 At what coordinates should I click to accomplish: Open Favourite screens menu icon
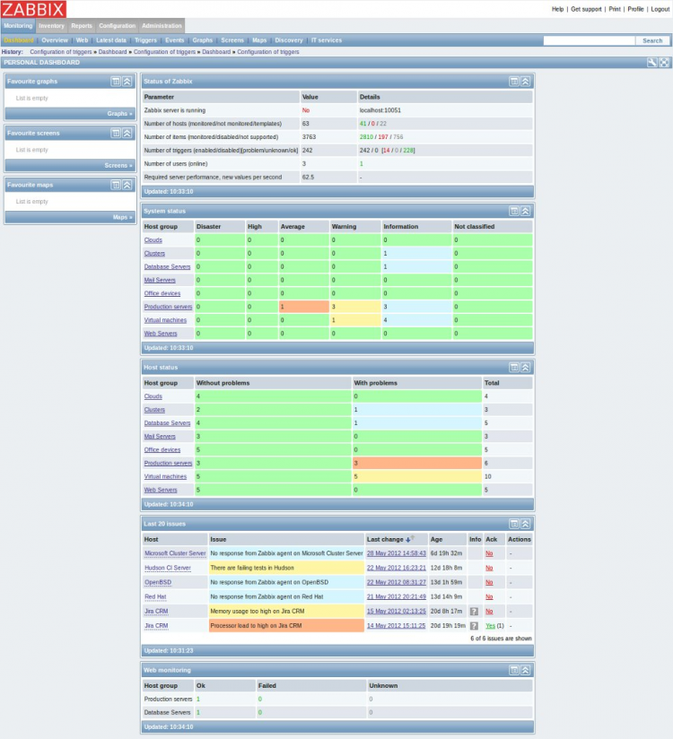click(x=116, y=134)
